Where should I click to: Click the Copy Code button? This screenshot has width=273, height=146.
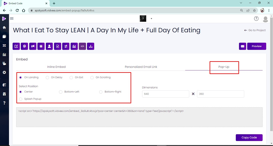(249, 138)
